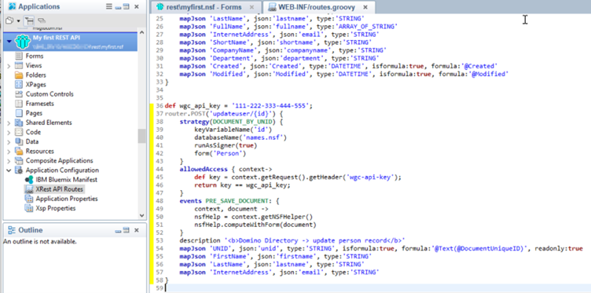Image resolution: width=591 pixels, height=293 pixels.
Task: Open the dropdown arrow beside the folders icon
Action: coord(18,20)
